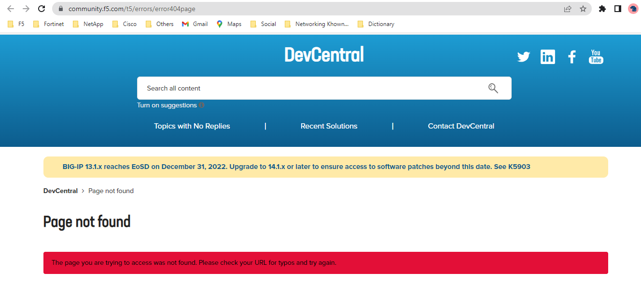Image resolution: width=641 pixels, height=286 pixels.
Task: Click the browser forward arrow
Action: 26,9
